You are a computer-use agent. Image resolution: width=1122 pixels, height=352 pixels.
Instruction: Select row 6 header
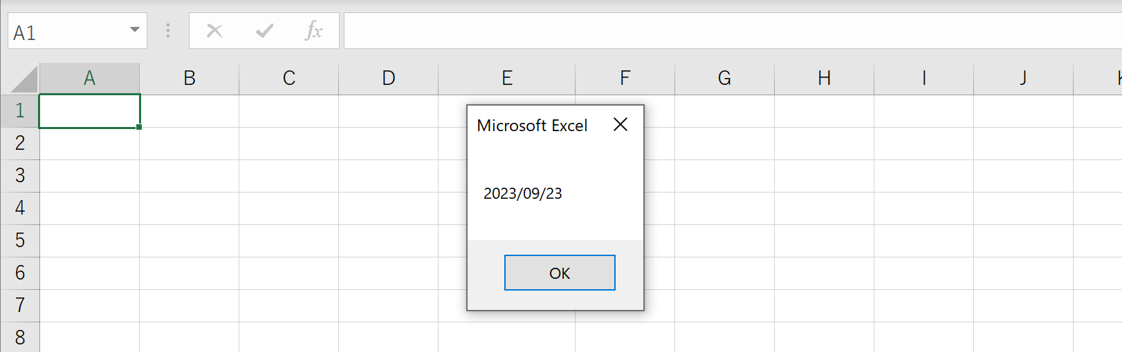[x=20, y=273]
